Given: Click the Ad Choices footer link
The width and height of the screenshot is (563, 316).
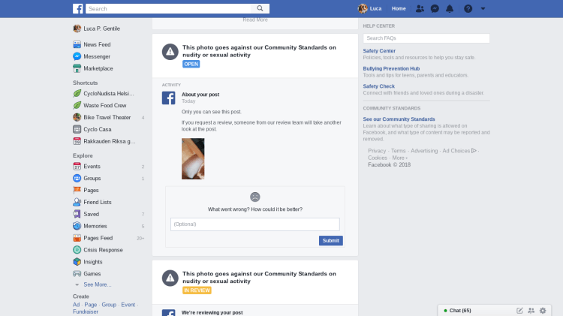Looking at the screenshot, I should 459,151.
